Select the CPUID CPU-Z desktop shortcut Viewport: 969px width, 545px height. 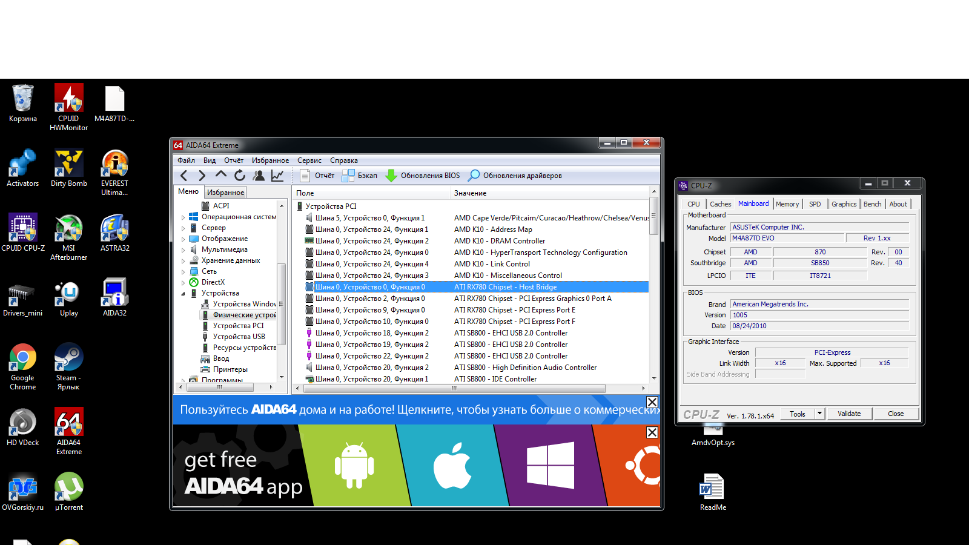(23, 233)
